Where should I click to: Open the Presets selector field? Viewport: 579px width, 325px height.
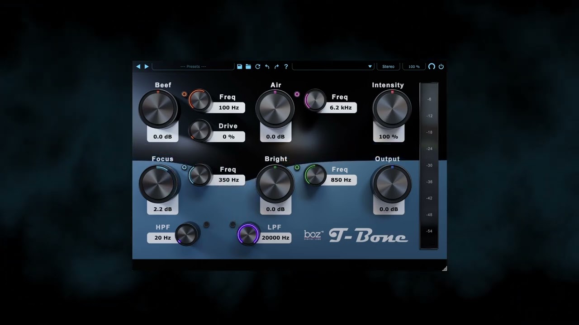(193, 66)
